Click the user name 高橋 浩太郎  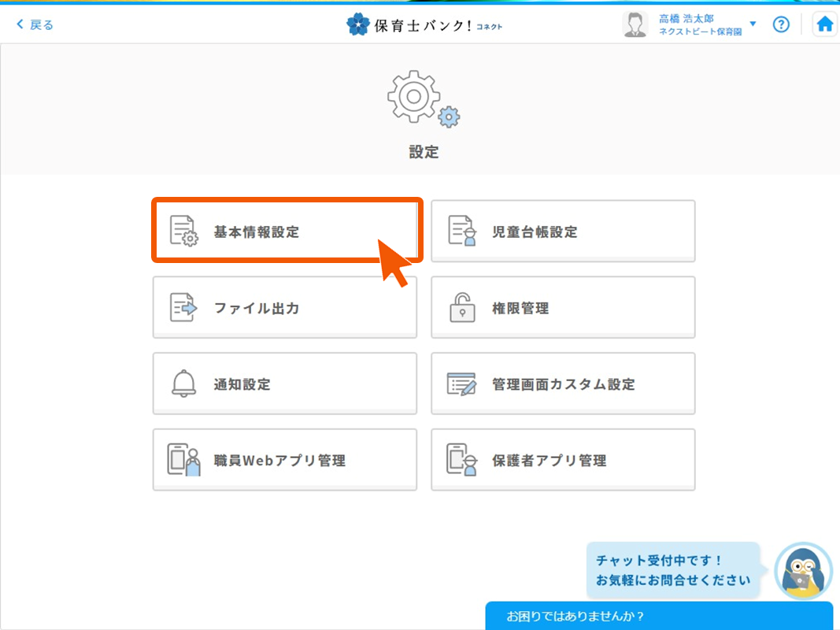[x=686, y=18]
